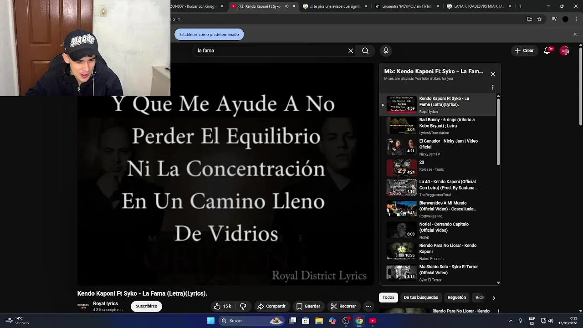583x328 pixels.
Task: Close the Mix playlist panel
Action: coord(493,74)
